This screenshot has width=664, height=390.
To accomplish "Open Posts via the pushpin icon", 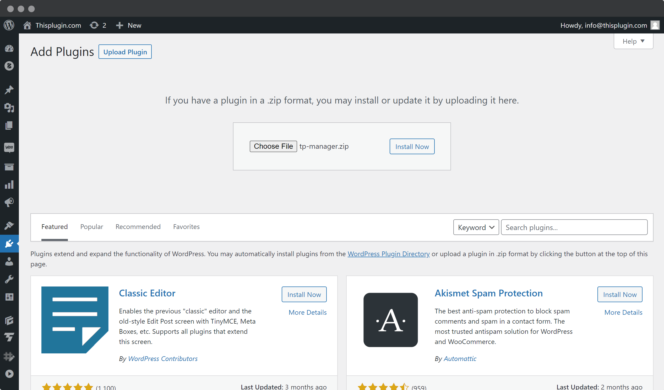I will pos(9,90).
